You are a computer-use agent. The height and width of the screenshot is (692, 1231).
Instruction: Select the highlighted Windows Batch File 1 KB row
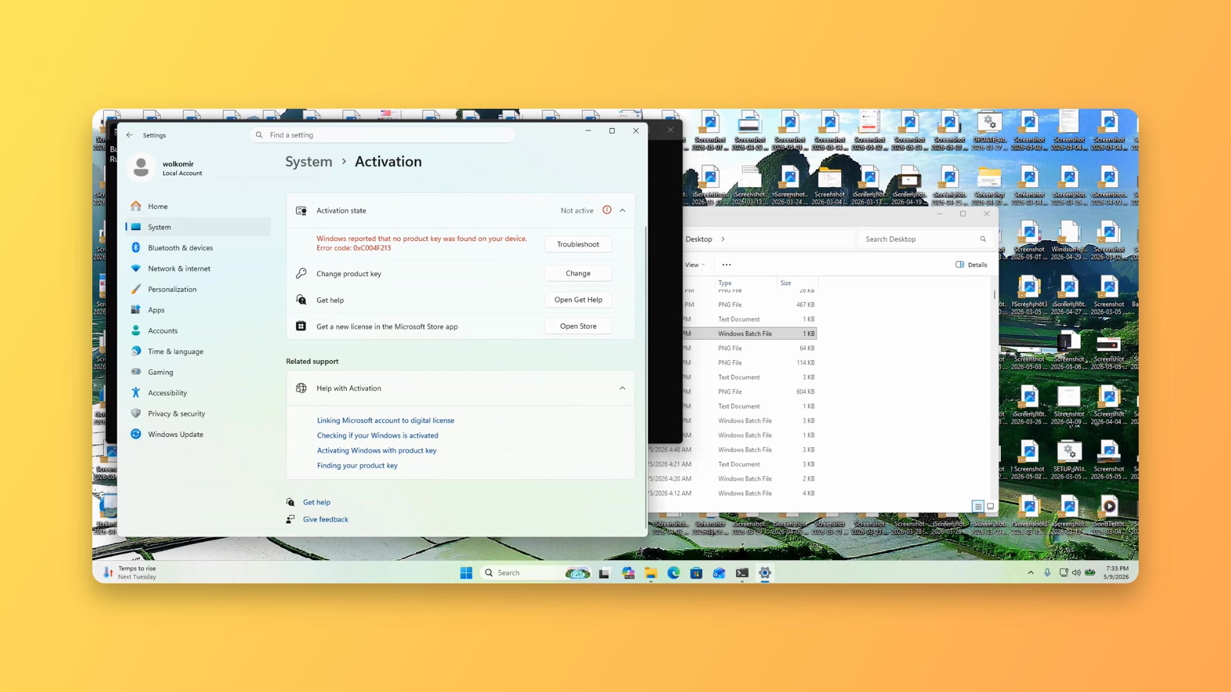tap(749, 334)
